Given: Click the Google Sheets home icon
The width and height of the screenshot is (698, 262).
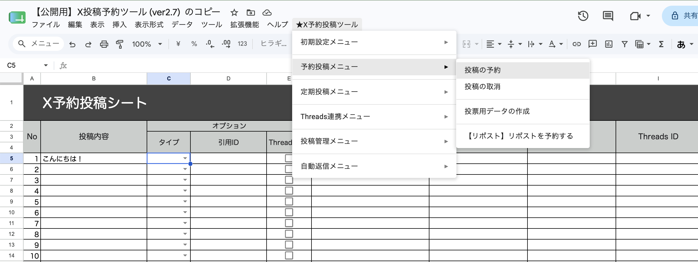Looking at the screenshot, I should (x=17, y=18).
